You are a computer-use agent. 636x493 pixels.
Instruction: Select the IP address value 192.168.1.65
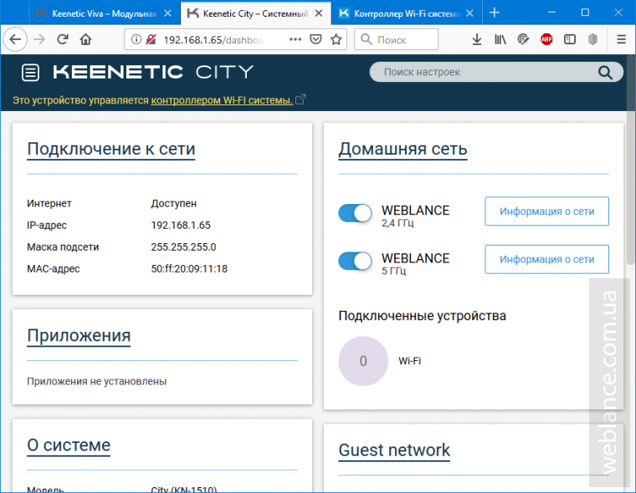(181, 226)
